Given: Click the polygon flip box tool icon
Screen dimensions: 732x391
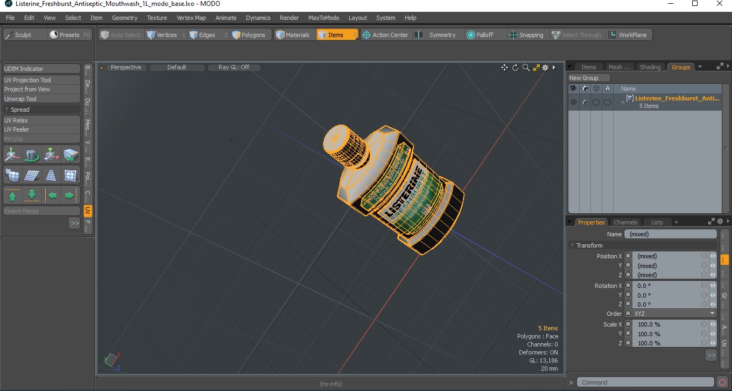Looking at the screenshot, I should 71,155.
